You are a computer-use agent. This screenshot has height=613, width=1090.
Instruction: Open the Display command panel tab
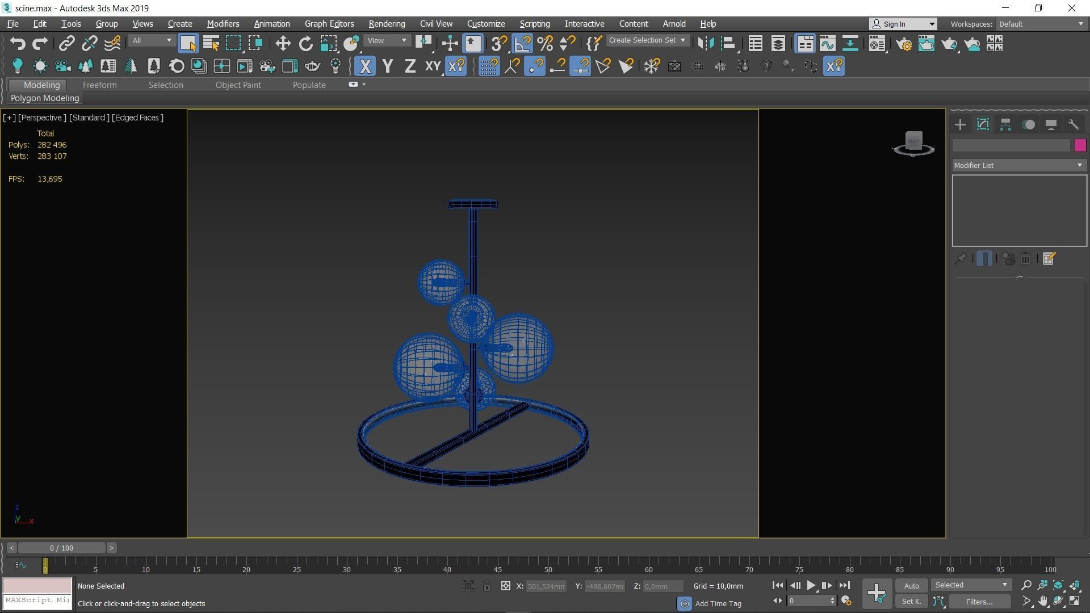tap(1051, 125)
